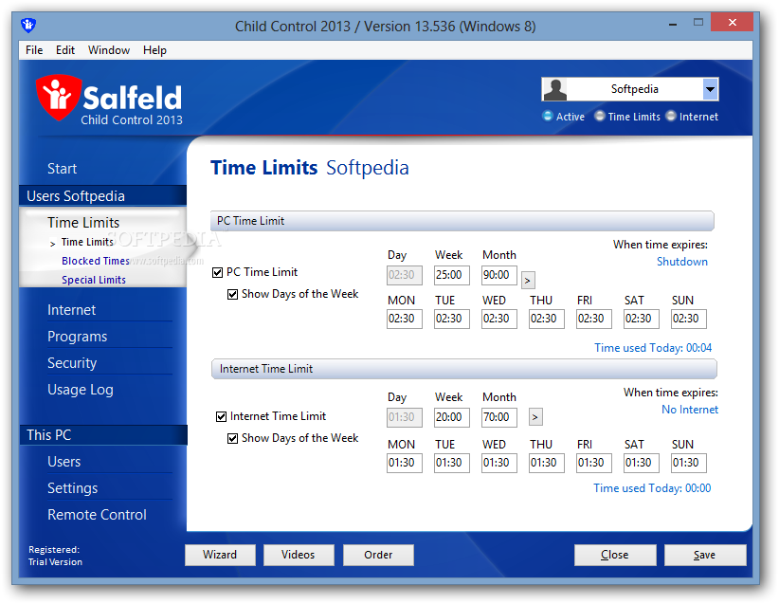
Task: Open the Internet sidebar section
Action: [x=71, y=310]
